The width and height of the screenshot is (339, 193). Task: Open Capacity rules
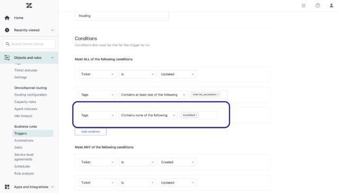click(x=25, y=102)
